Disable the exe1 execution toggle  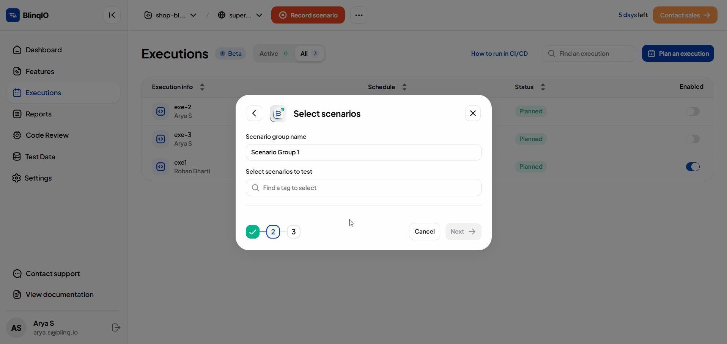click(x=692, y=167)
